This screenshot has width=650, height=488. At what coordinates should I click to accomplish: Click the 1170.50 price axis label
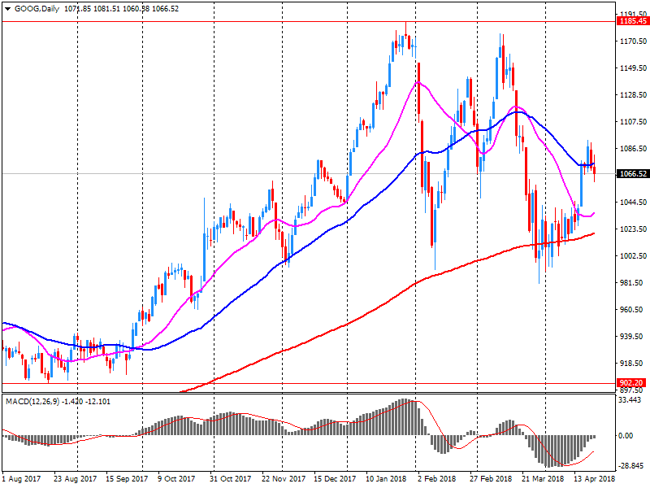click(633, 41)
